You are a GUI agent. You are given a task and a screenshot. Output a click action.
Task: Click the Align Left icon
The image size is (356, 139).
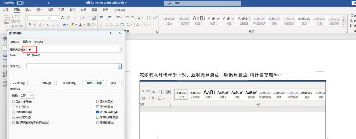click(102, 24)
